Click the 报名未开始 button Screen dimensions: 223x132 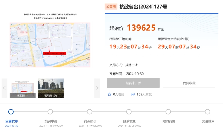(x=133, y=83)
